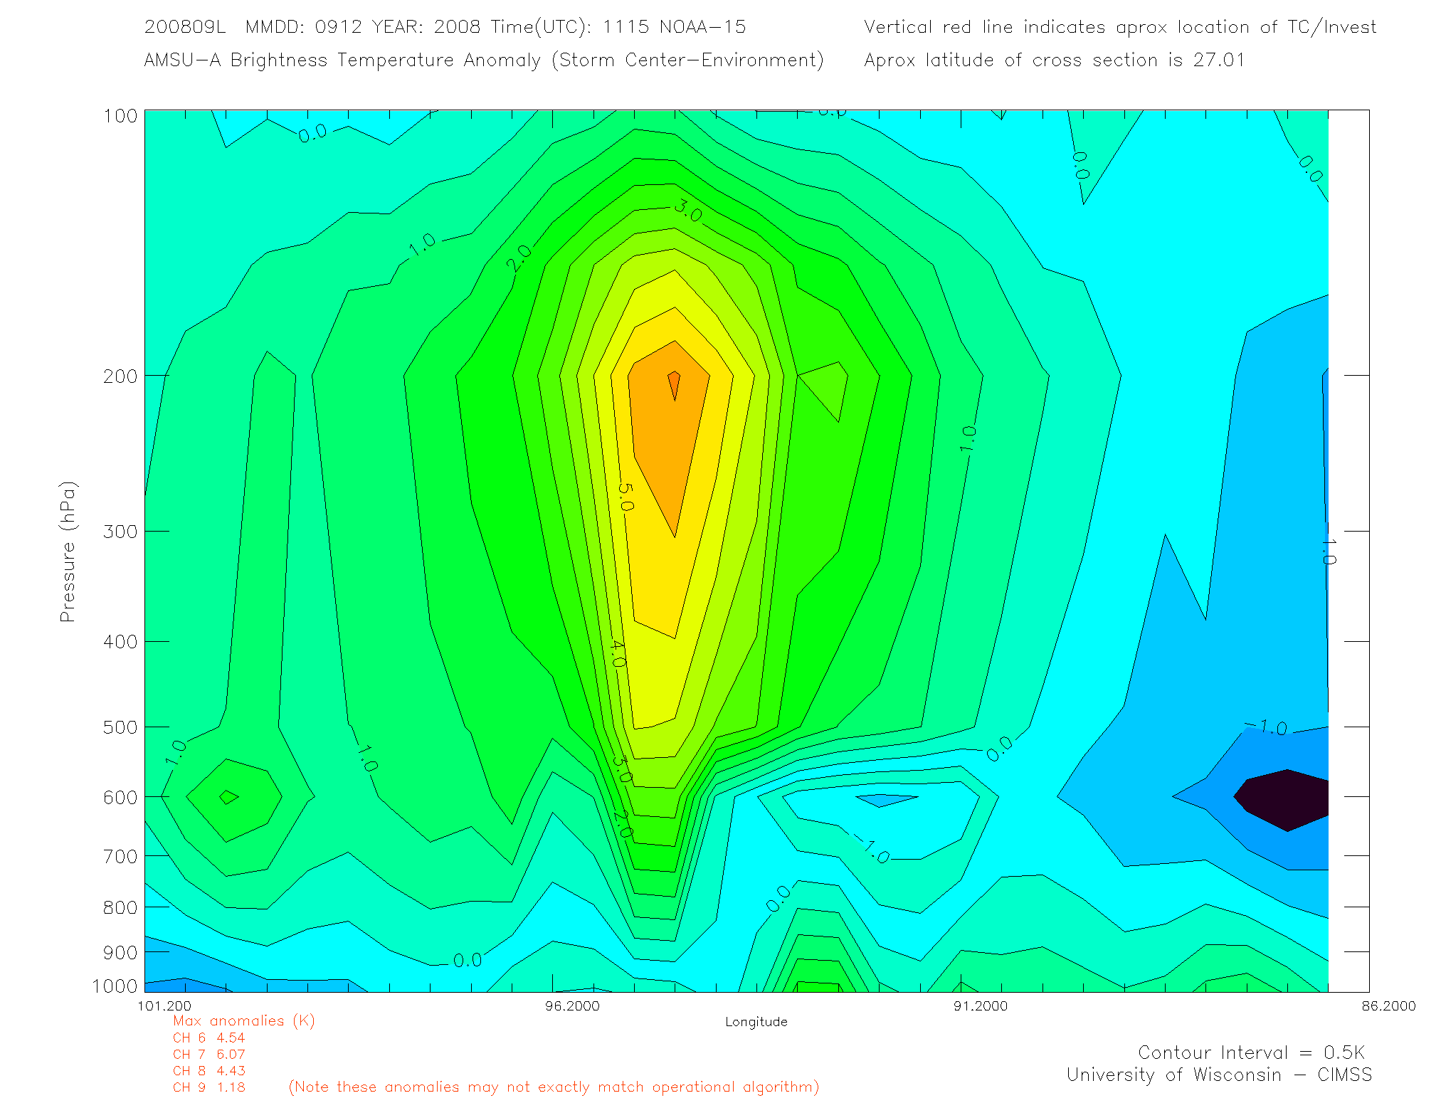Click the 96.2000 longitude tick label

[572, 1006]
